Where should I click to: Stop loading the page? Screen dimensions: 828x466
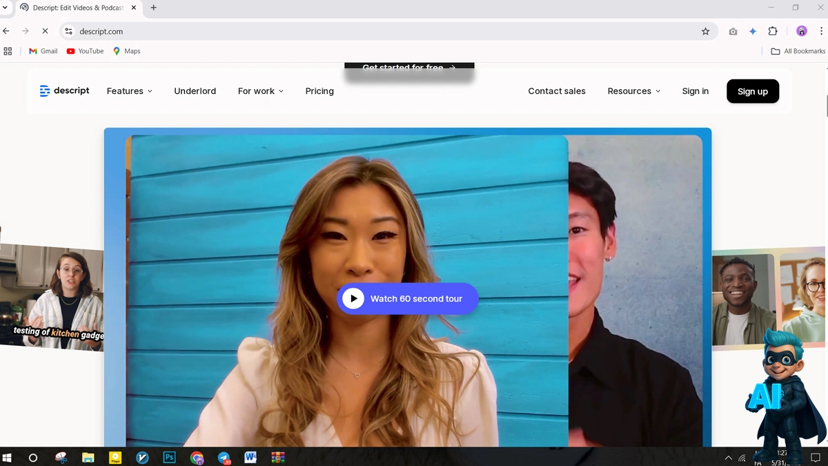click(x=45, y=31)
